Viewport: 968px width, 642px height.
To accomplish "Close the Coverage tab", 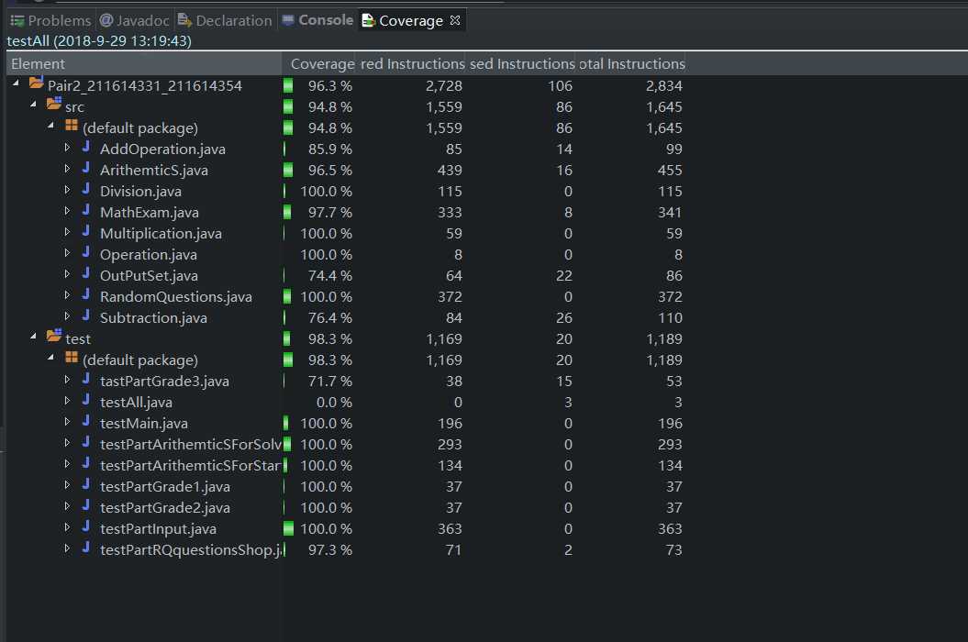I will pyautogui.click(x=456, y=20).
